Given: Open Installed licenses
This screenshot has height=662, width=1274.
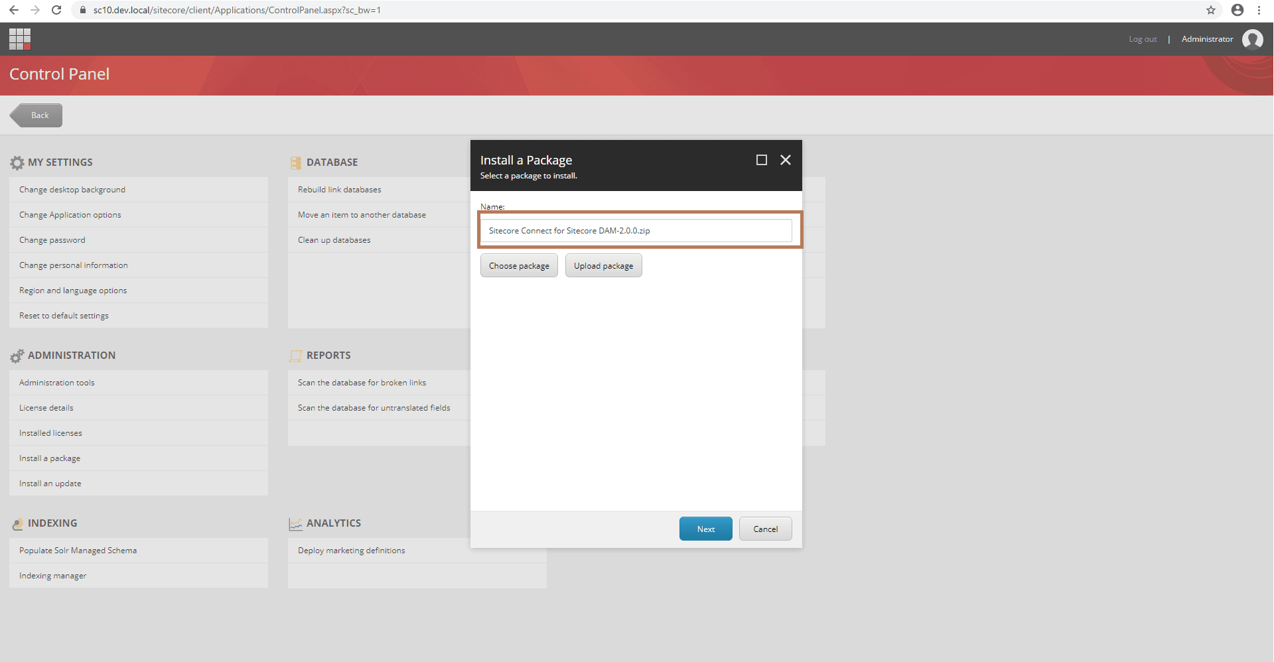Looking at the screenshot, I should pyautogui.click(x=139, y=433).
